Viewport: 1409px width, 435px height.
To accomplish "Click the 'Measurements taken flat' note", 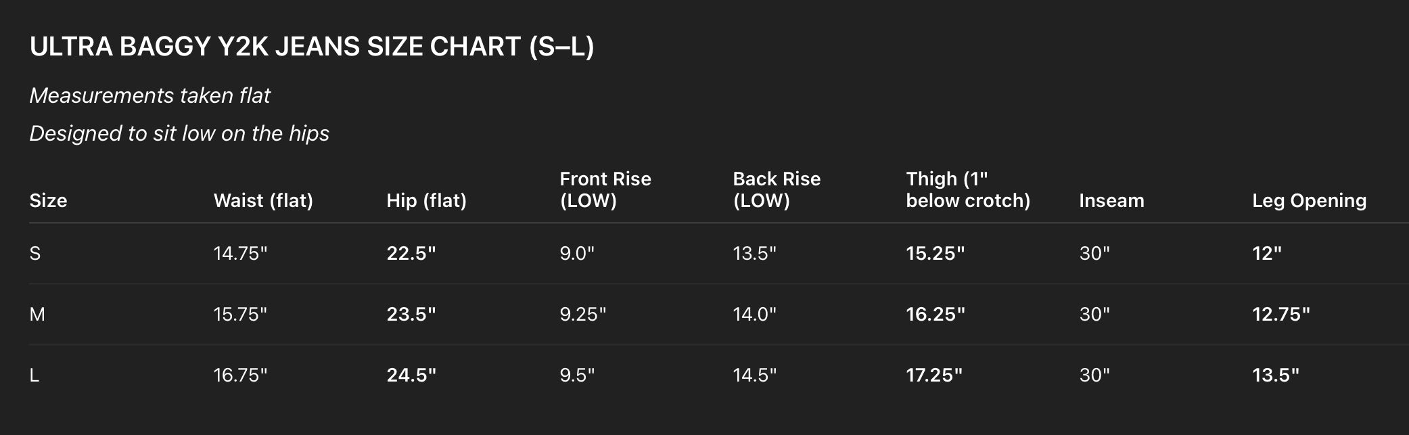I will point(149,95).
